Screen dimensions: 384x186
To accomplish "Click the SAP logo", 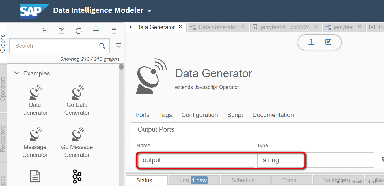I will (34, 11).
